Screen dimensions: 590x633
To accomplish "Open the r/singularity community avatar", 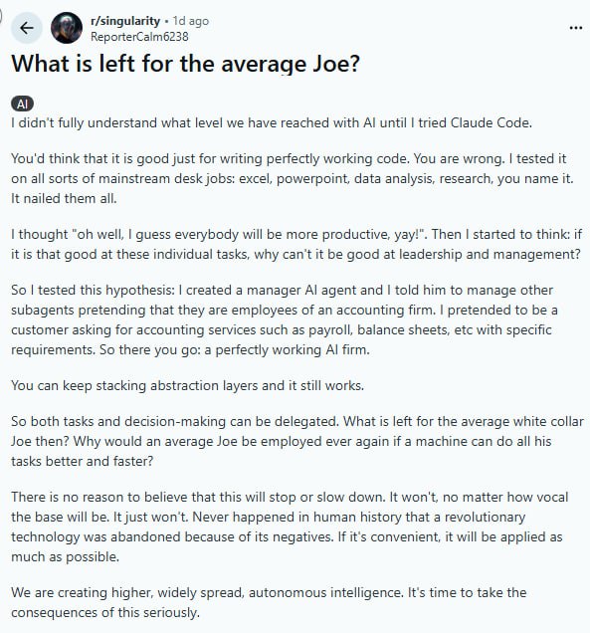I will 67,28.
